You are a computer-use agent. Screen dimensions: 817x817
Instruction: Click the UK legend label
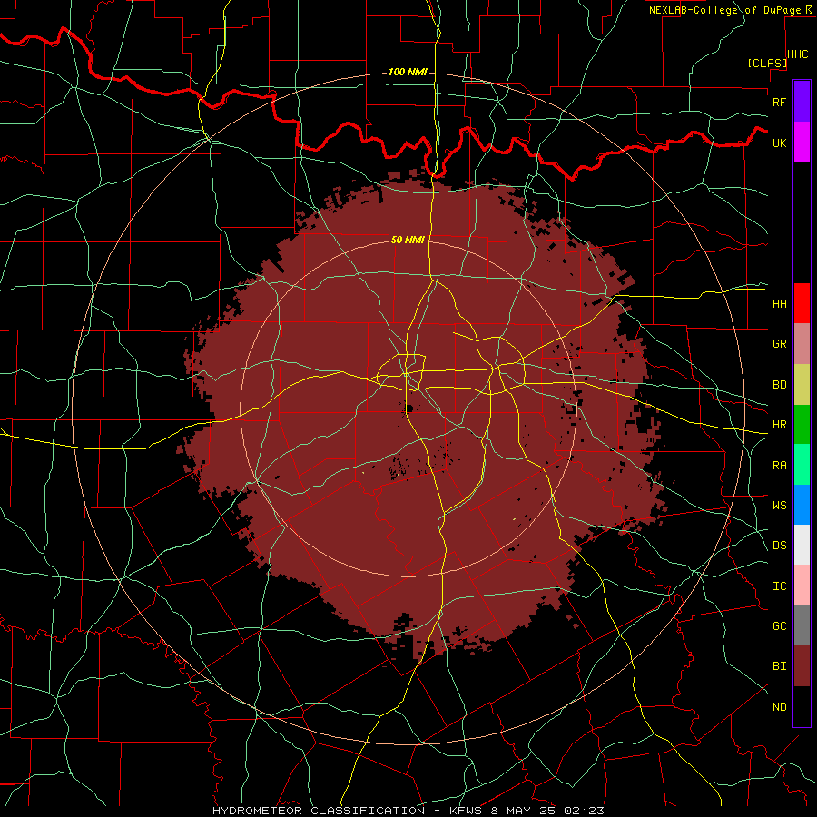(x=779, y=143)
